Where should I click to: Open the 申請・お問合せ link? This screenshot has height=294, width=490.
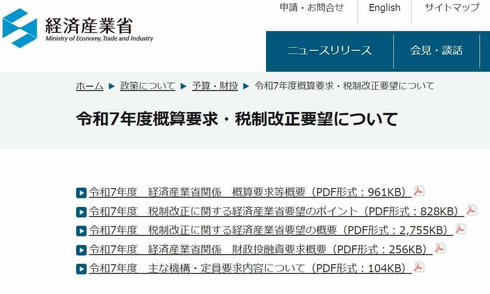[x=311, y=7]
